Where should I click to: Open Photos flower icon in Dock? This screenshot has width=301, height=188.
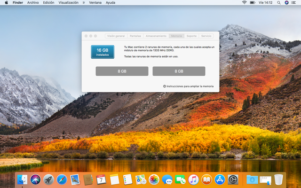(154, 180)
